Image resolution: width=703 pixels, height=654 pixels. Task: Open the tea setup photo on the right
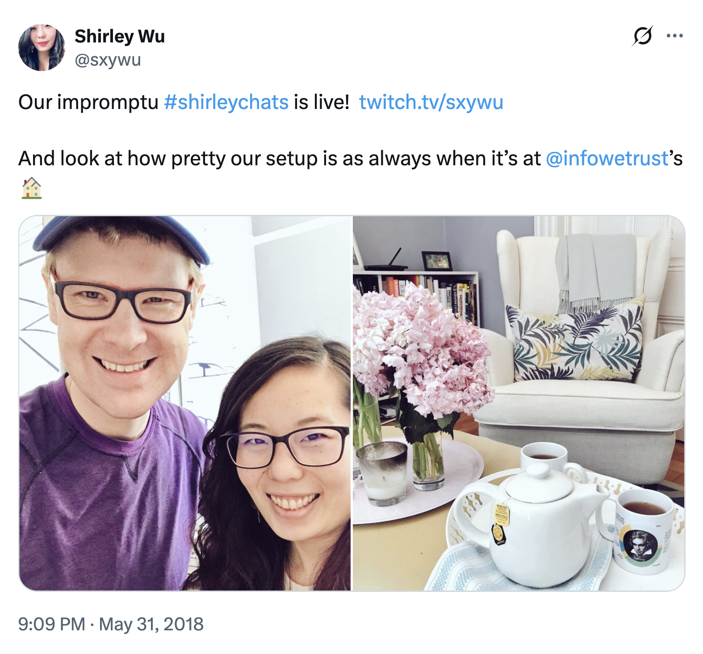[x=519, y=403]
